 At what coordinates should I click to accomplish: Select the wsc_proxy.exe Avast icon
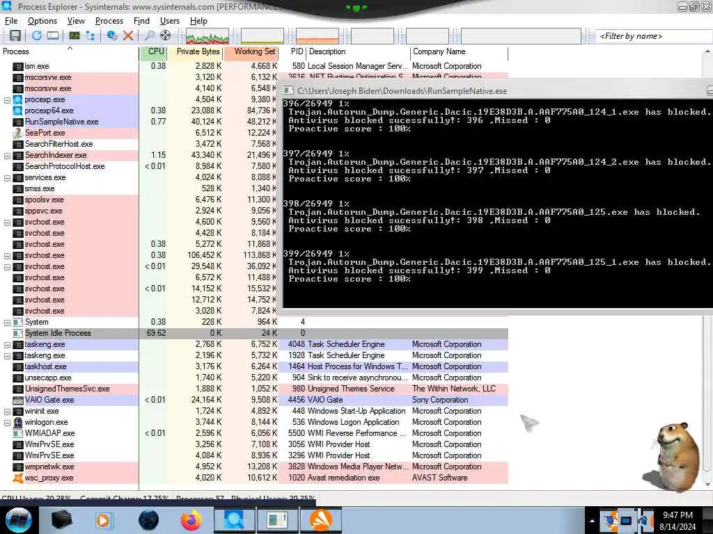[x=18, y=478]
